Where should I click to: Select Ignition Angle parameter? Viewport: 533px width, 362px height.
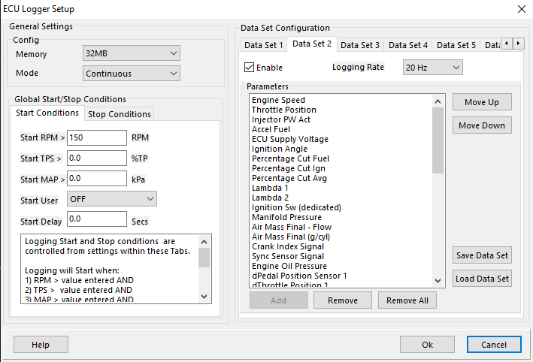point(280,149)
